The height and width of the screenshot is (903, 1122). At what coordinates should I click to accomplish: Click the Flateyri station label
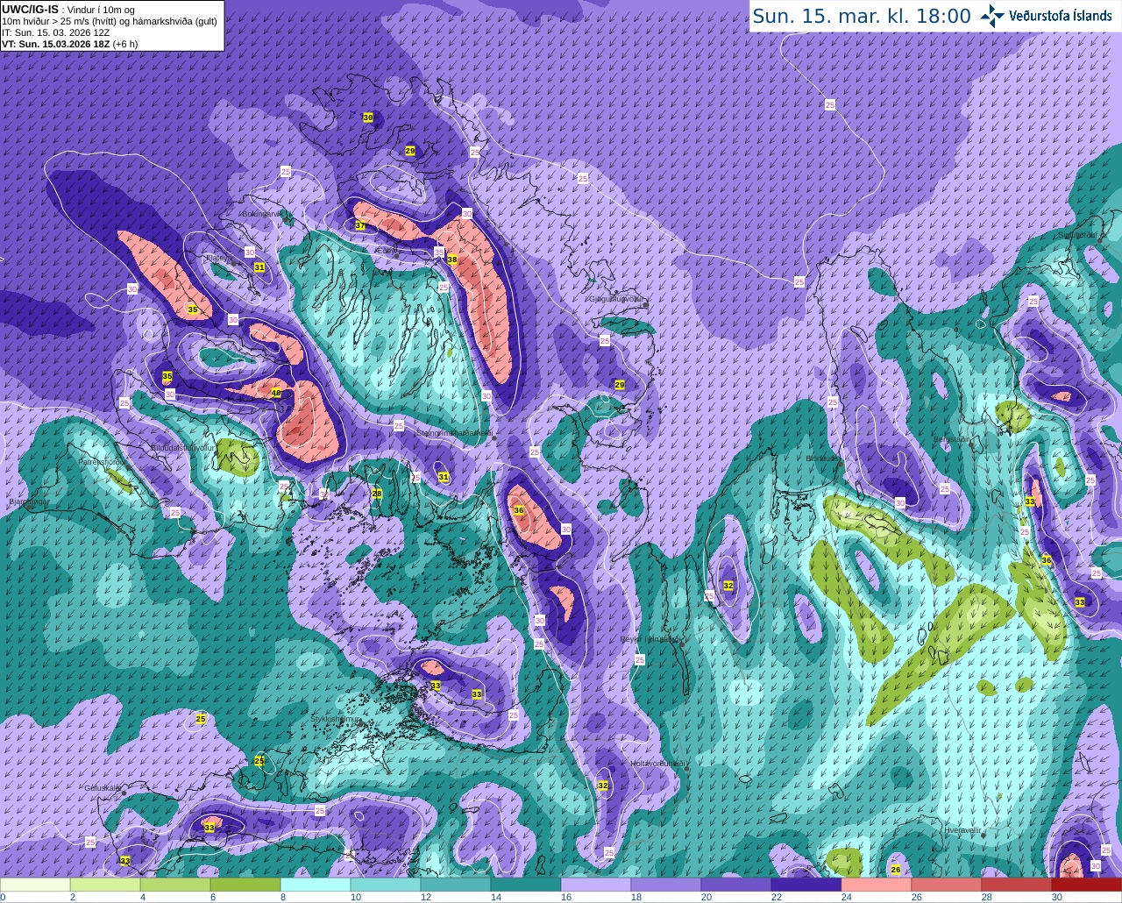219,258
